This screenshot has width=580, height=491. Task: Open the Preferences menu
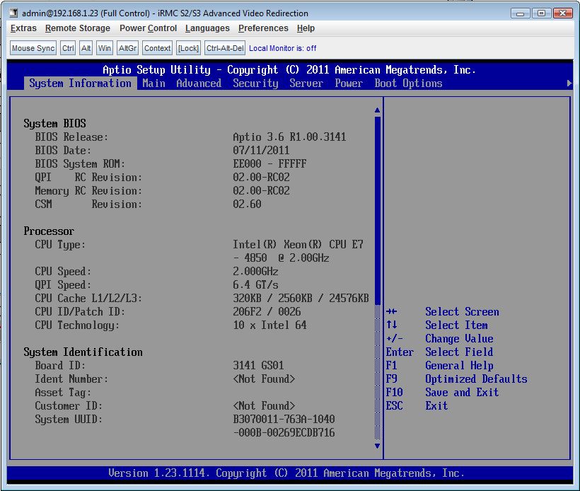(x=263, y=28)
